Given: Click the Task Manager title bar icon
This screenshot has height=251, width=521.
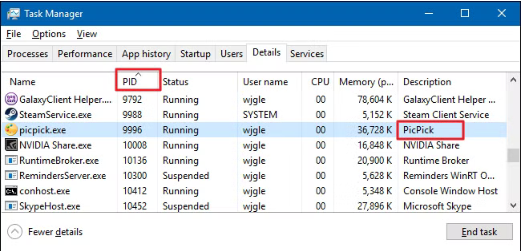Looking at the screenshot, I should coord(13,14).
